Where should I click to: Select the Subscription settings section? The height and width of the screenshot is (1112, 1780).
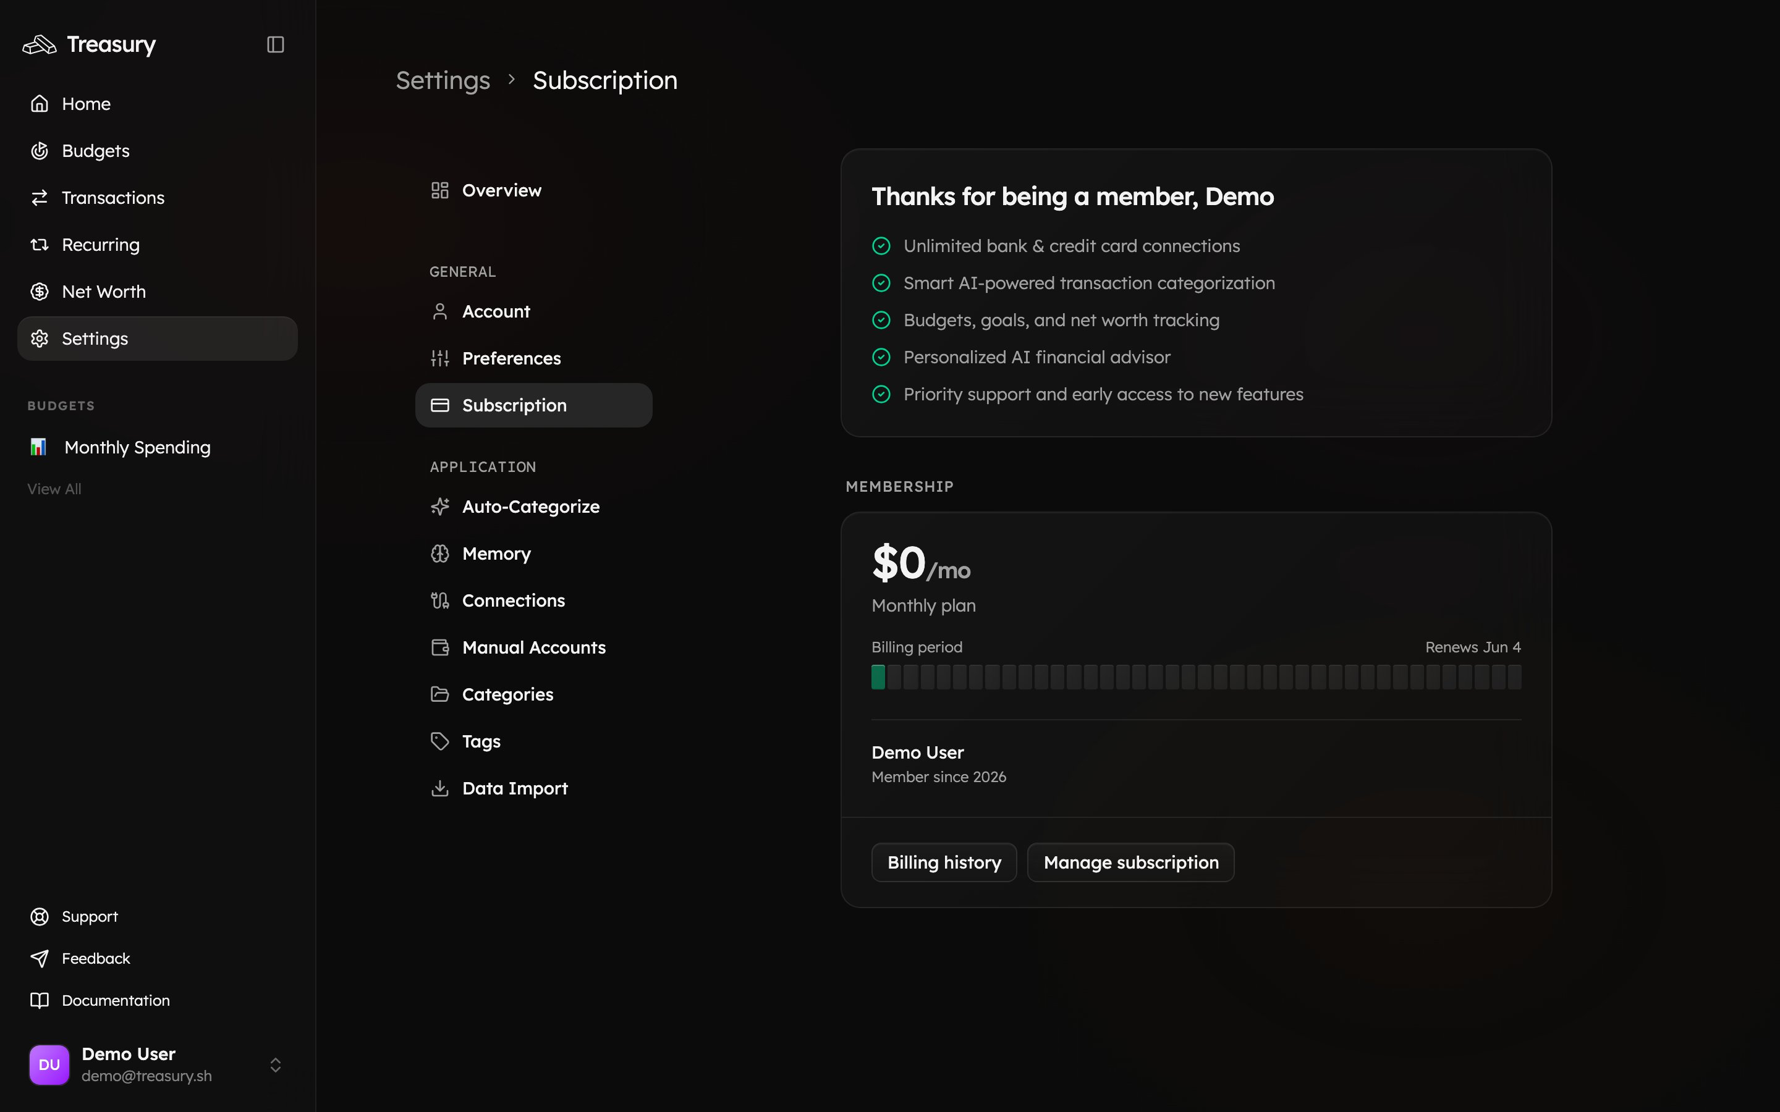click(x=534, y=405)
